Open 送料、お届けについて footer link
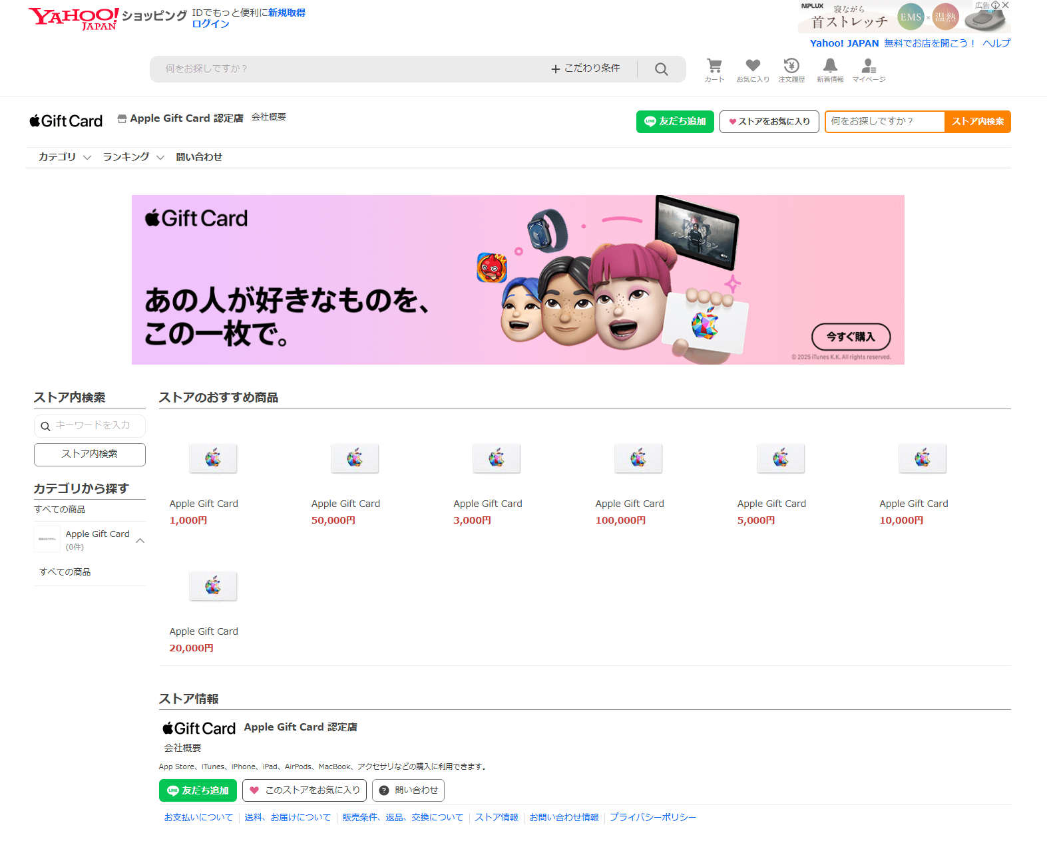The width and height of the screenshot is (1047, 845). 288,818
